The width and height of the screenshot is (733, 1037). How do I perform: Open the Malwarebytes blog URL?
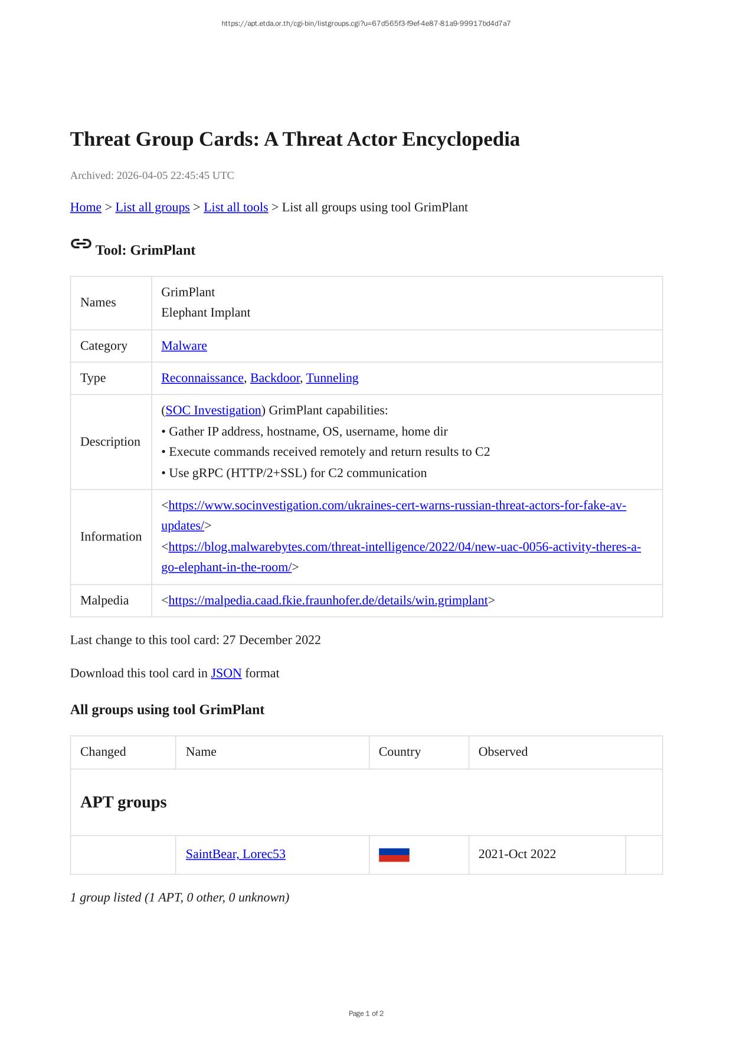[x=404, y=547]
